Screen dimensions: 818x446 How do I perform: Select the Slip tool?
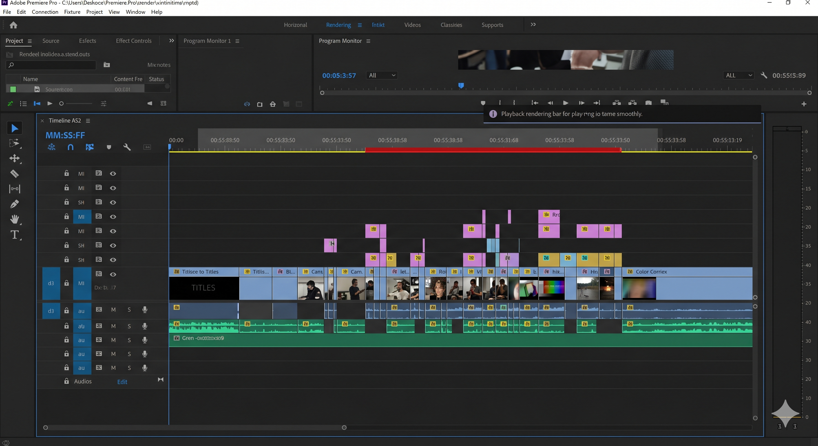15,188
